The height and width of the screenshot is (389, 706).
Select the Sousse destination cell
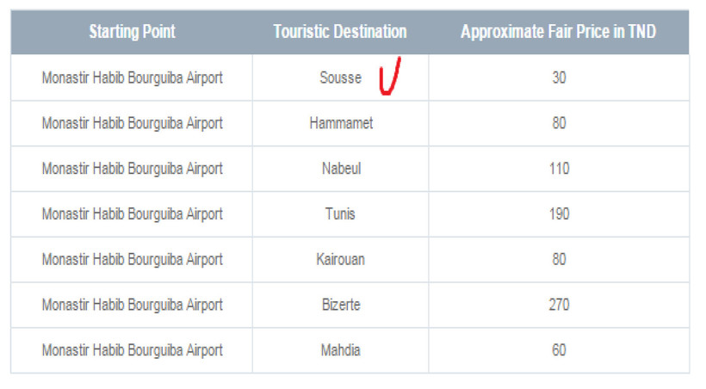340,77
